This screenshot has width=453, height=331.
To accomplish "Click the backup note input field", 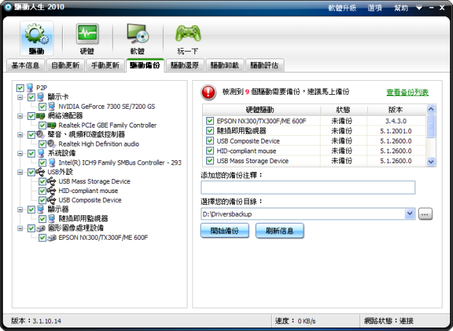I will (307, 187).
